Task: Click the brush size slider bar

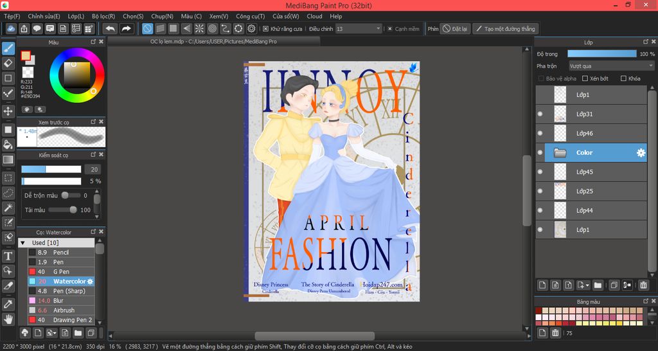Action: coord(51,169)
